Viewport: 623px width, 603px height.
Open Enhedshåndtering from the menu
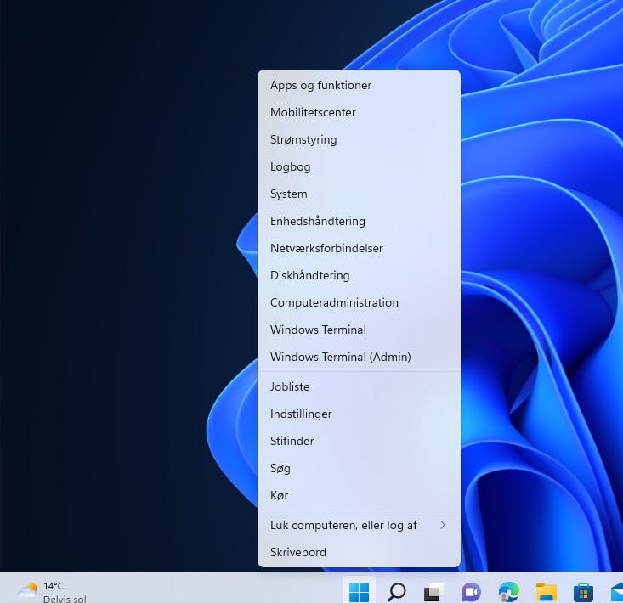click(x=359, y=221)
